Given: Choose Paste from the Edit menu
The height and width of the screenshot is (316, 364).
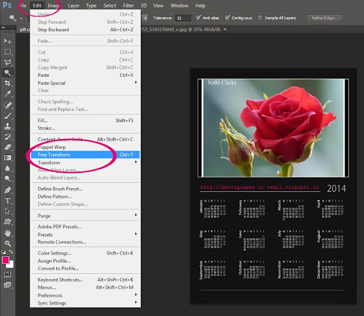Looking at the screenshot, I should coord(85,75).
